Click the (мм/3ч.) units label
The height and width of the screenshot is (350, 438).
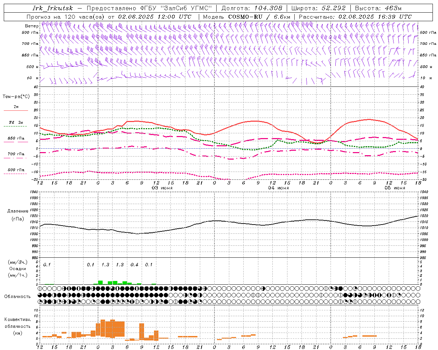[x=17, y=262]
